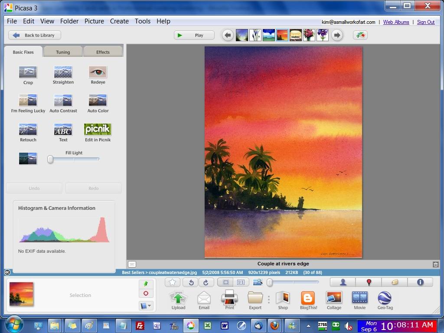Show the People panel
This screenshot has height=333, width=444.
pos(343,282)
